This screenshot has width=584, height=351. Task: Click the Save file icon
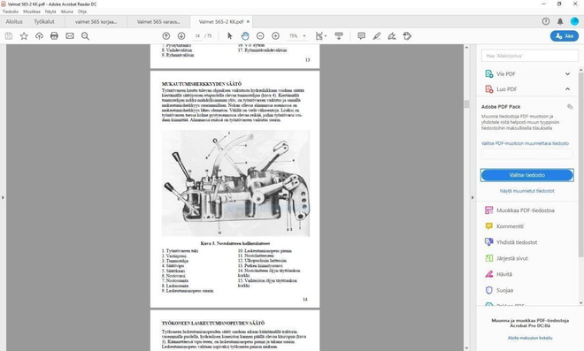[x=9, y=36]
